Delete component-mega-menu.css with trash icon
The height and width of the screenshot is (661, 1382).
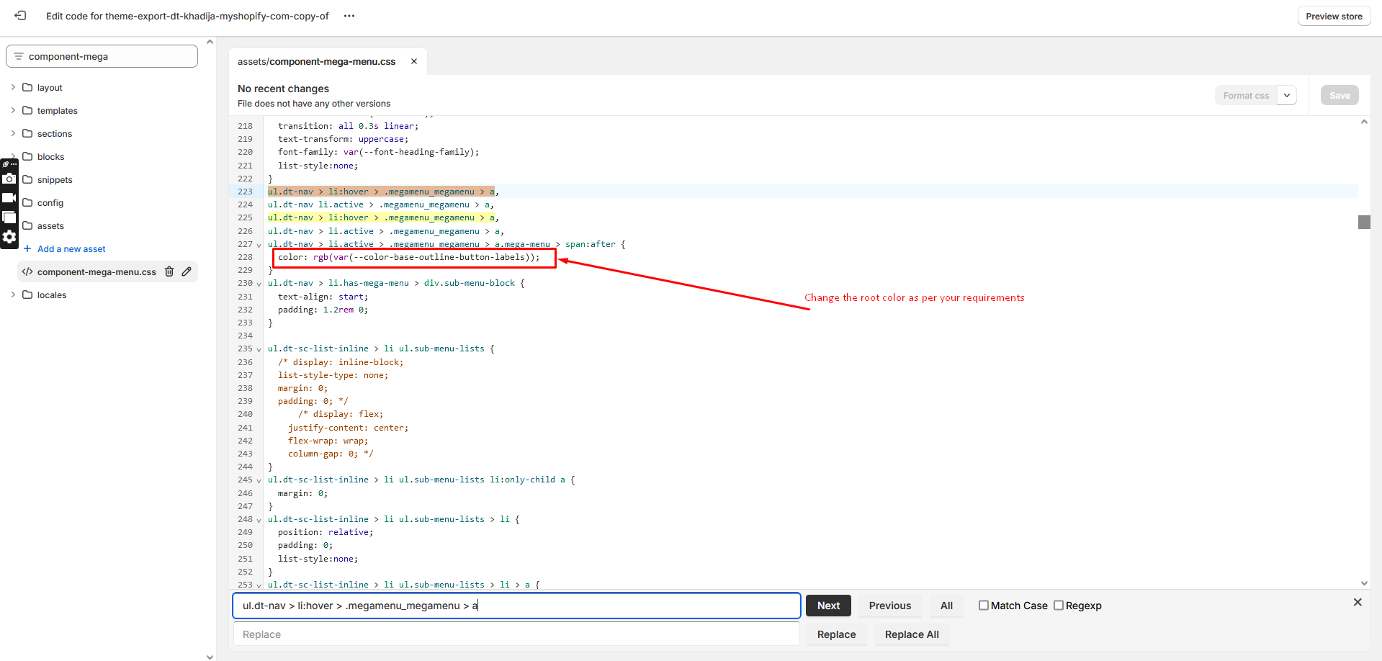[x=169, y=271]
